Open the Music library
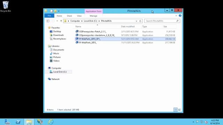The width and height of the screenshot is (223, 125). point(56,53)
